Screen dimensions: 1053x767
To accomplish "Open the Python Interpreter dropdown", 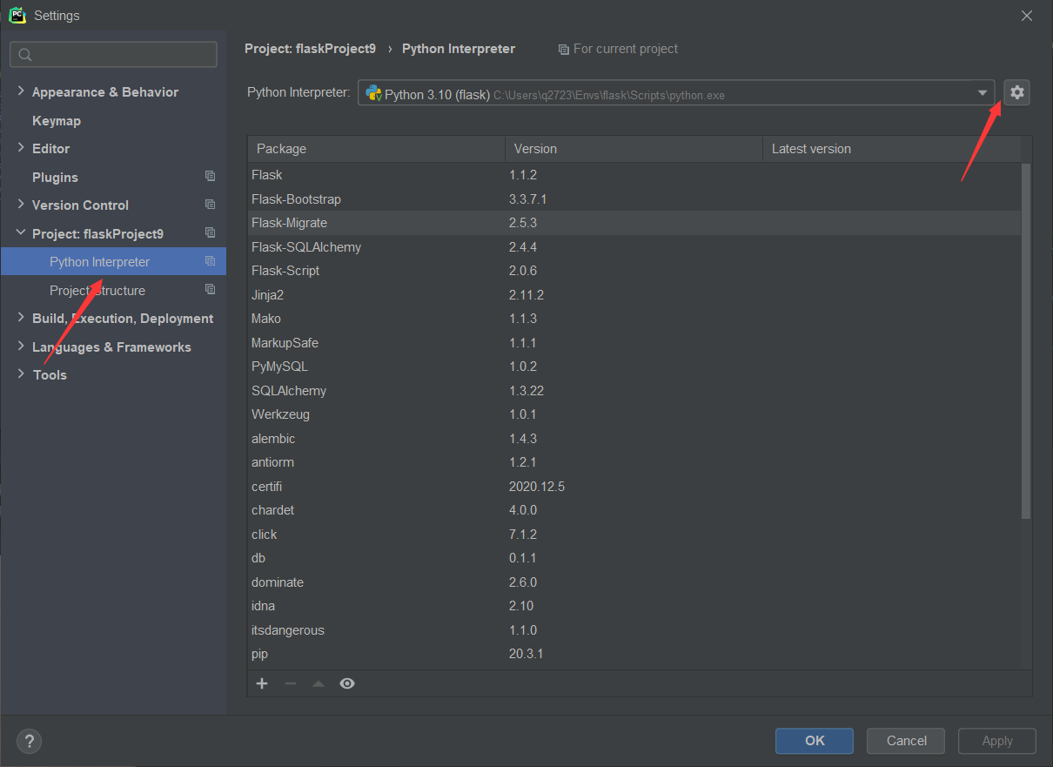I will pos(982,93).
